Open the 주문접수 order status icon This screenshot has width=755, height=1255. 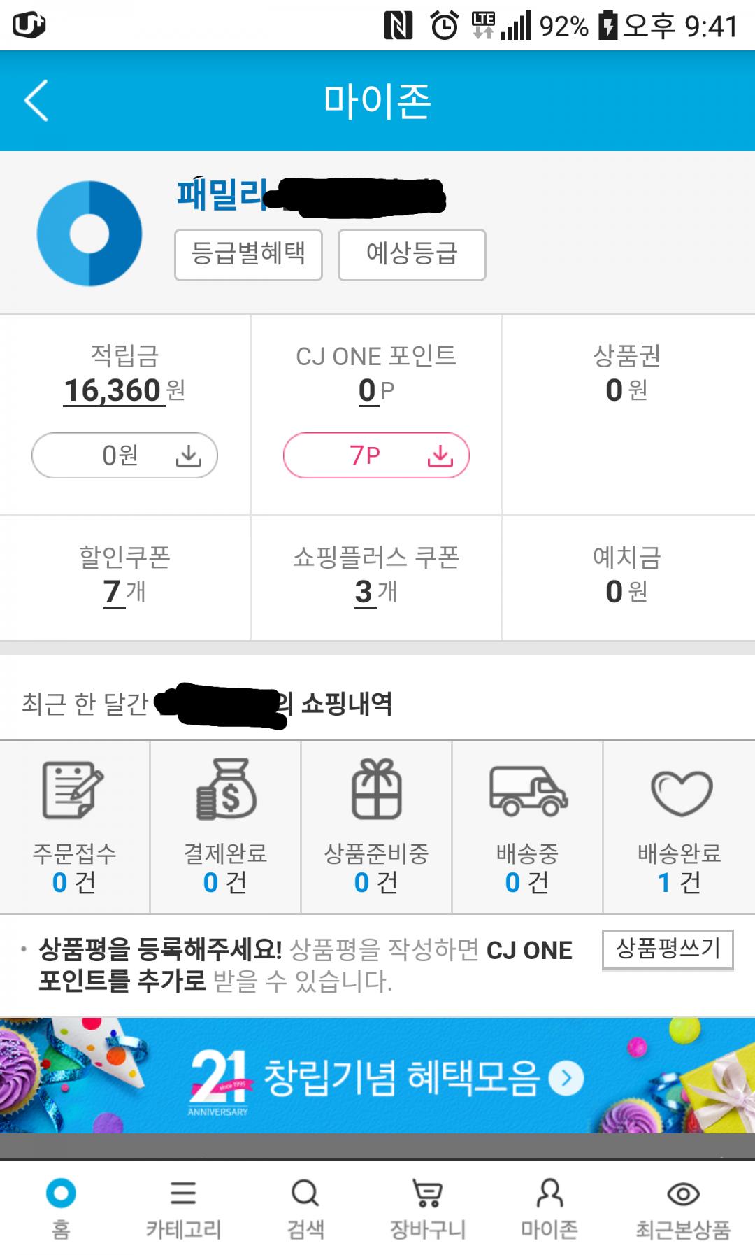coord(73,790)
